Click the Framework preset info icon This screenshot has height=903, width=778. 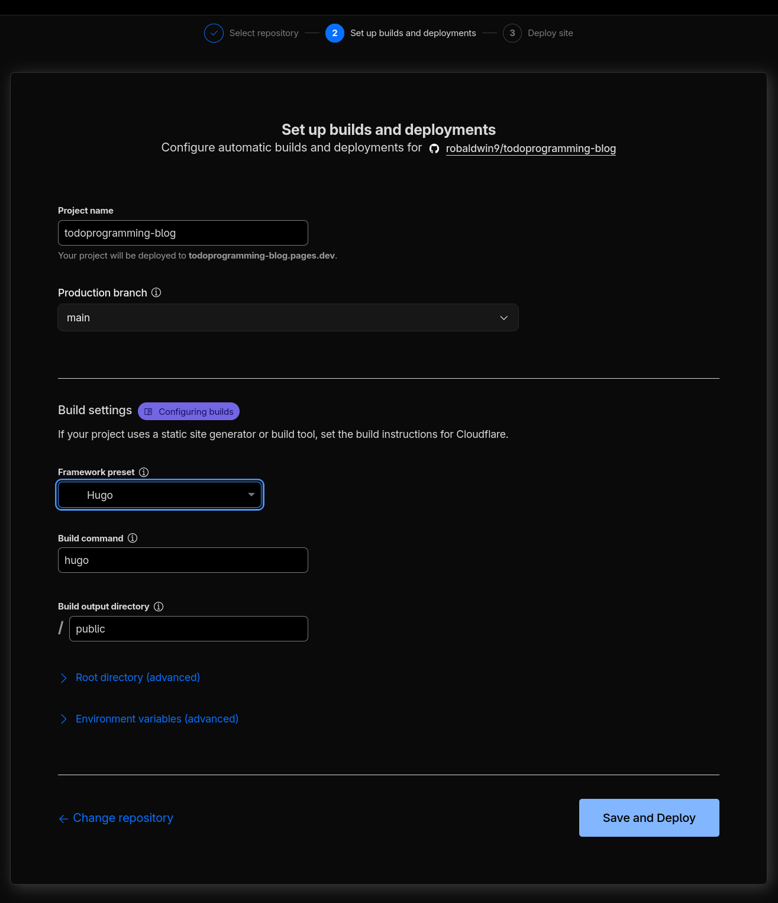144,472
